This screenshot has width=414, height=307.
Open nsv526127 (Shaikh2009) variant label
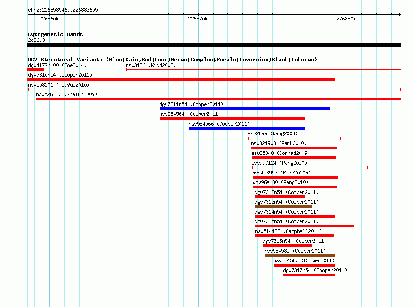[x=67, y=94]
